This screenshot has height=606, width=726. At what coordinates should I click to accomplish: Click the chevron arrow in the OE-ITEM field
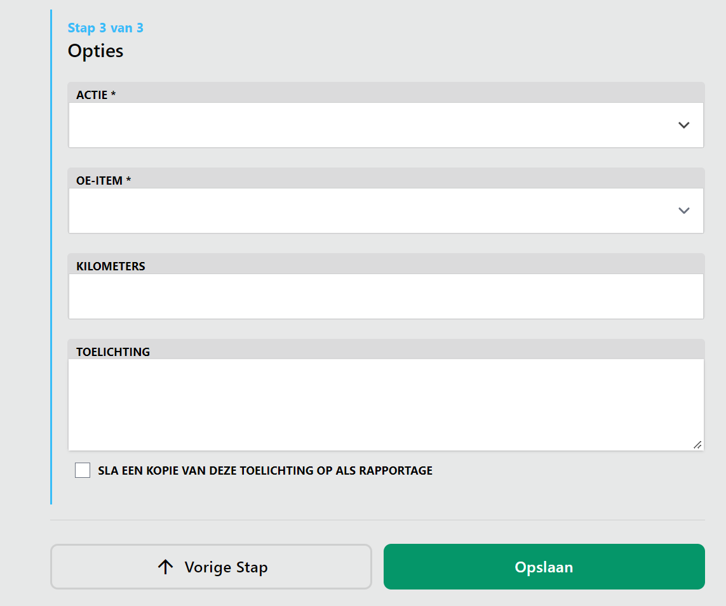click(x=683, y=211)
